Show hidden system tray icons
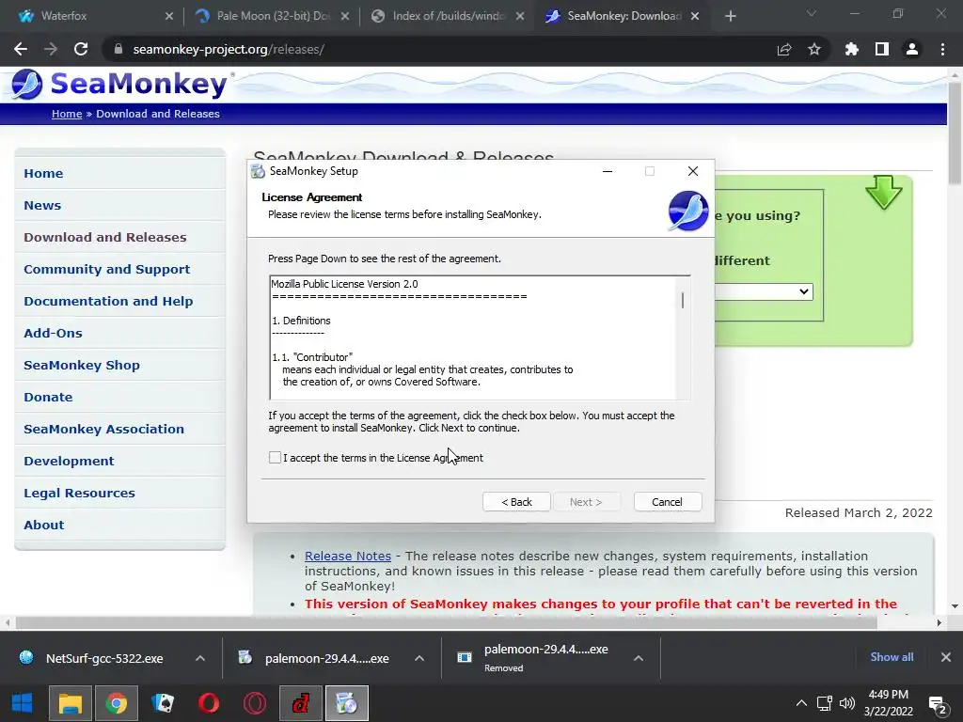The height and width of the screenshot is (722, 963). [x=801, y=703]
